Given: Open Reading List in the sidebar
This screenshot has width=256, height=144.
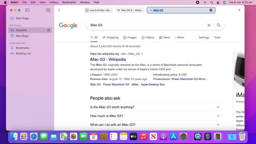Looking at the screenshot, I should (30, 54).
